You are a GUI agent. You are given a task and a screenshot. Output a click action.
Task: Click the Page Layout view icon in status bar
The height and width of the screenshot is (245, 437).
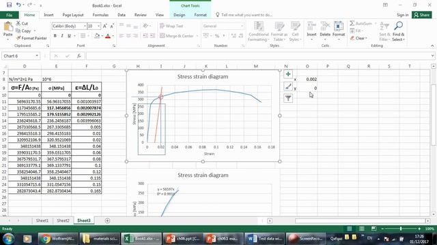coord(361,229)
